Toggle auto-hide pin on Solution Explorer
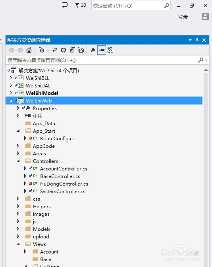Viewport: 212px width, 267px height. [x=197, y=40]
